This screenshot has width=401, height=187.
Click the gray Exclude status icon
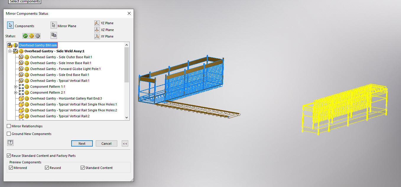tap(37, 35)
